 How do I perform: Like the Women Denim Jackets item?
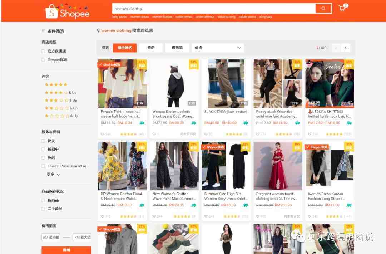(x=154, y=134)
